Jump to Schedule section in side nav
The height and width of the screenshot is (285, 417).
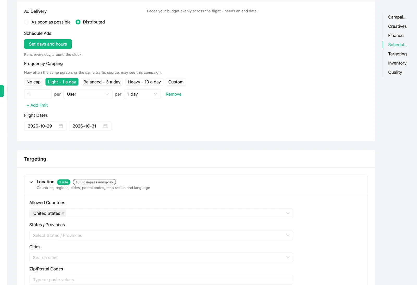[x=398, y=45]
